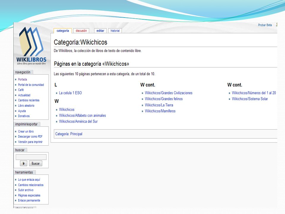This screenshot has width=285, height=214.
Task: Open a Libro aleatorio
Action: [x=26, y=106]
